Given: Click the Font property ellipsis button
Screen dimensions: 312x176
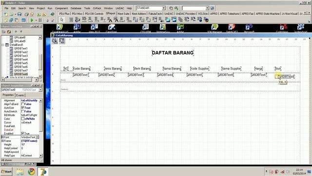Looking at the screenshot, I should [37, 137].
